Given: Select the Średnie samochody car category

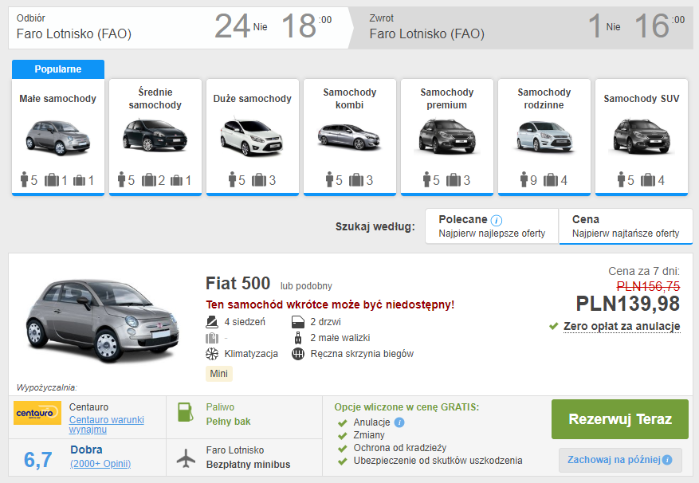Looking at the screenshot, I should click(155, 137).
